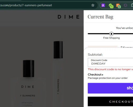Click the DIME logo in the site header
This screenshot has height=107, width=133.
[69, 17]
